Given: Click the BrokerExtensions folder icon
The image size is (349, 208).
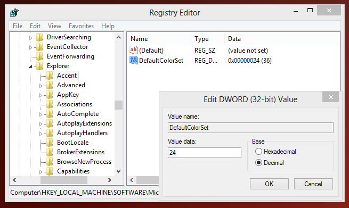Looking at the screenshot, I should (x=50, y=152).
